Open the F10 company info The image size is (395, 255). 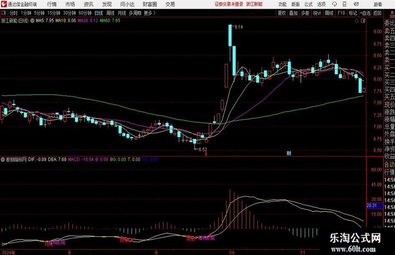341,13
